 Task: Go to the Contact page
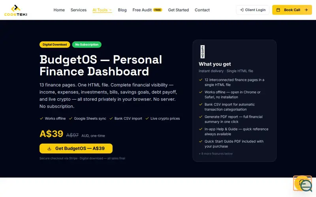click(x=202, y=10)
